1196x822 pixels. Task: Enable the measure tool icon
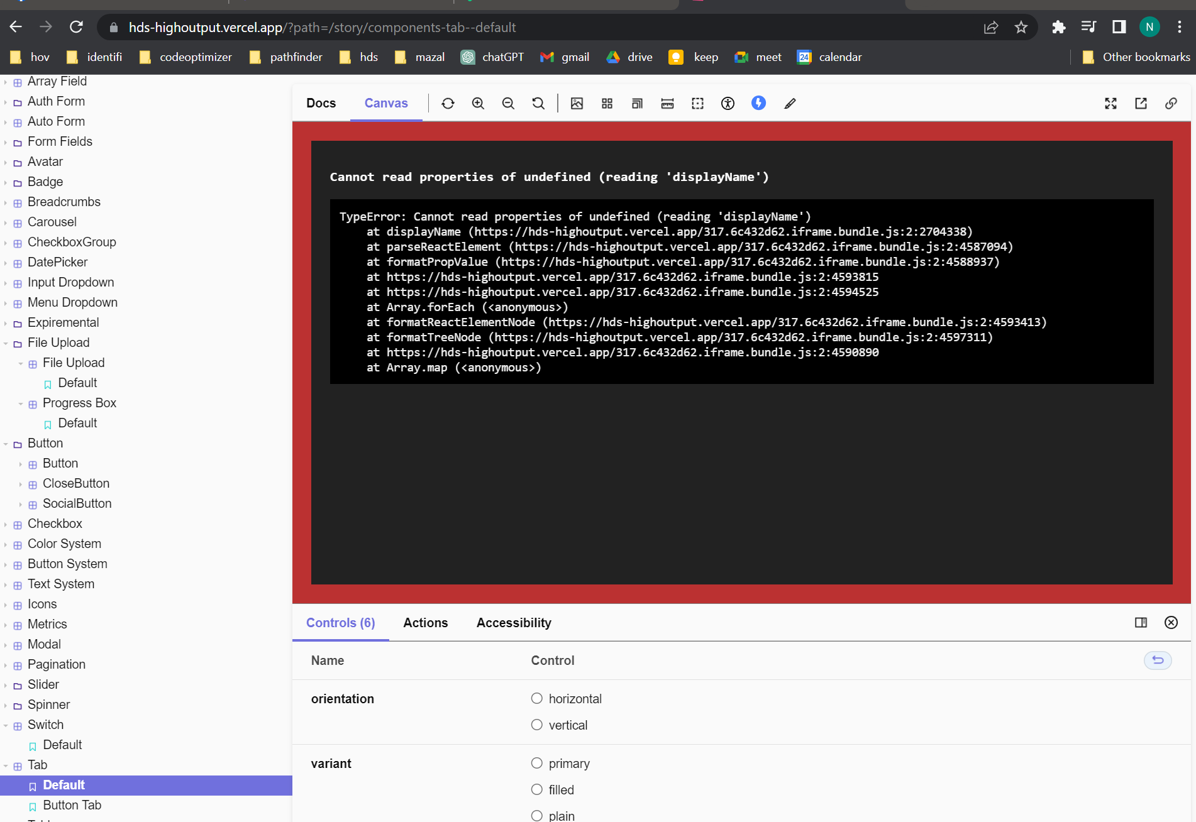tap(667, 104)
